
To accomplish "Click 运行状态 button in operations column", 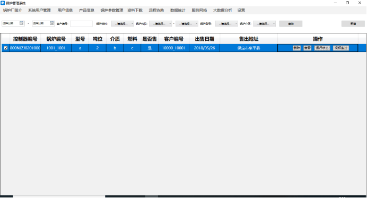I will pos(322,48).
